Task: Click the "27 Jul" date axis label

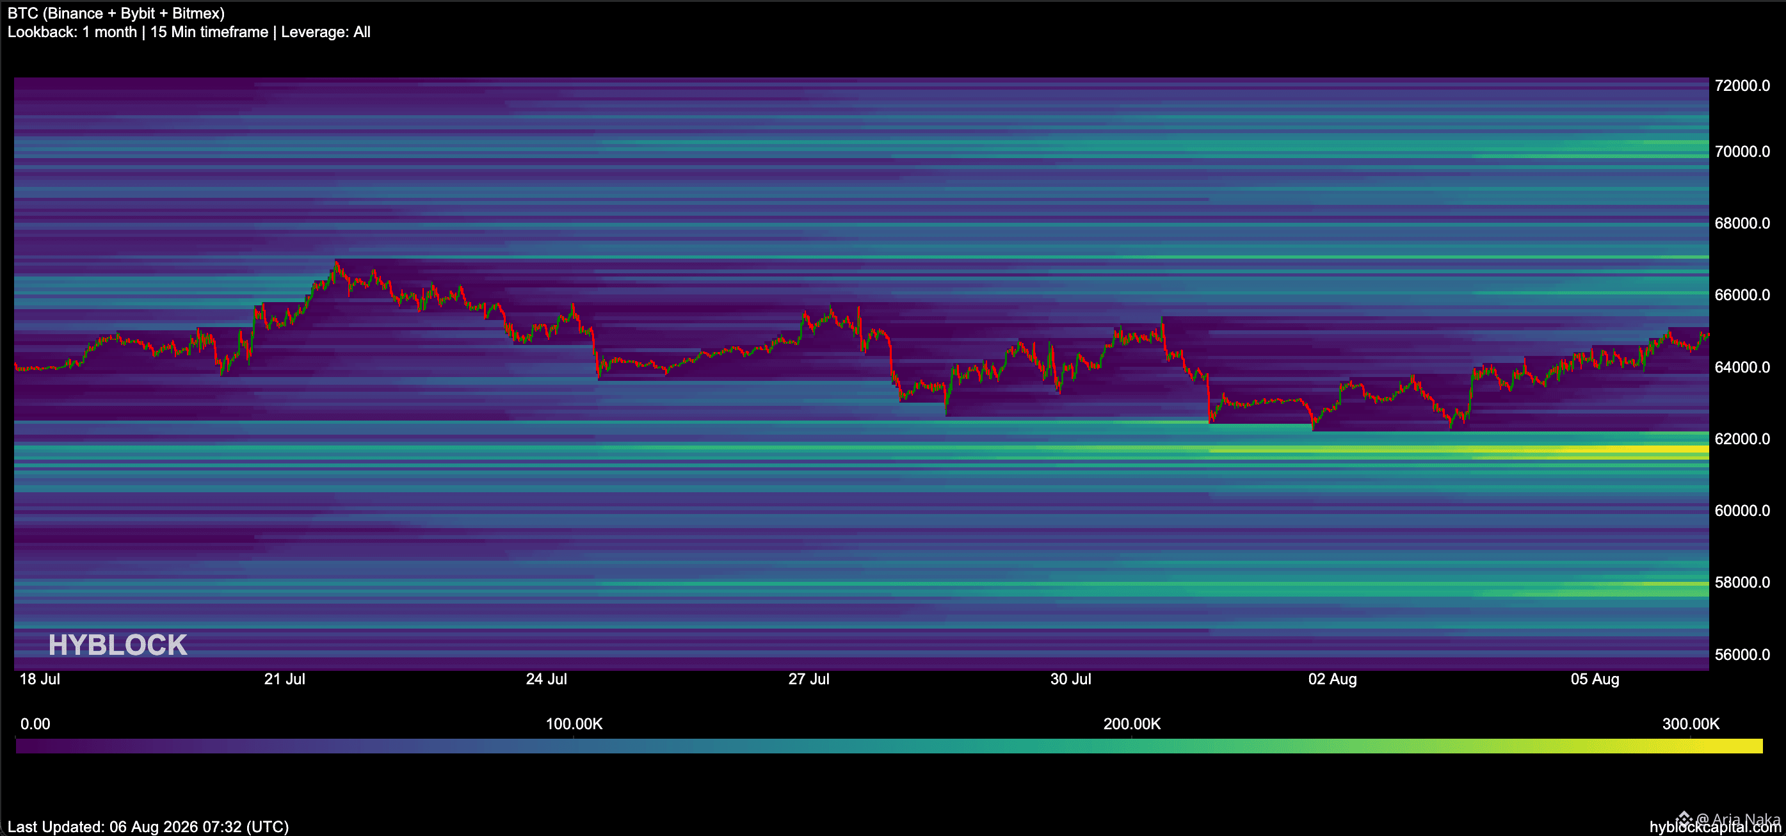Action: [x=809, y=679]
